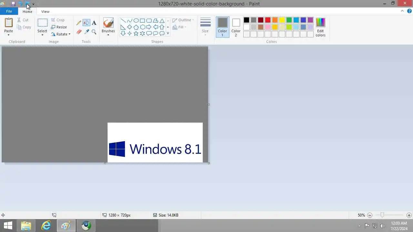
Task: Choose the Pentagon shape
Action: (x=136, y=27)
